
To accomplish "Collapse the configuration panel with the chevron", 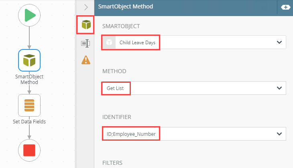I will (86, 7).
